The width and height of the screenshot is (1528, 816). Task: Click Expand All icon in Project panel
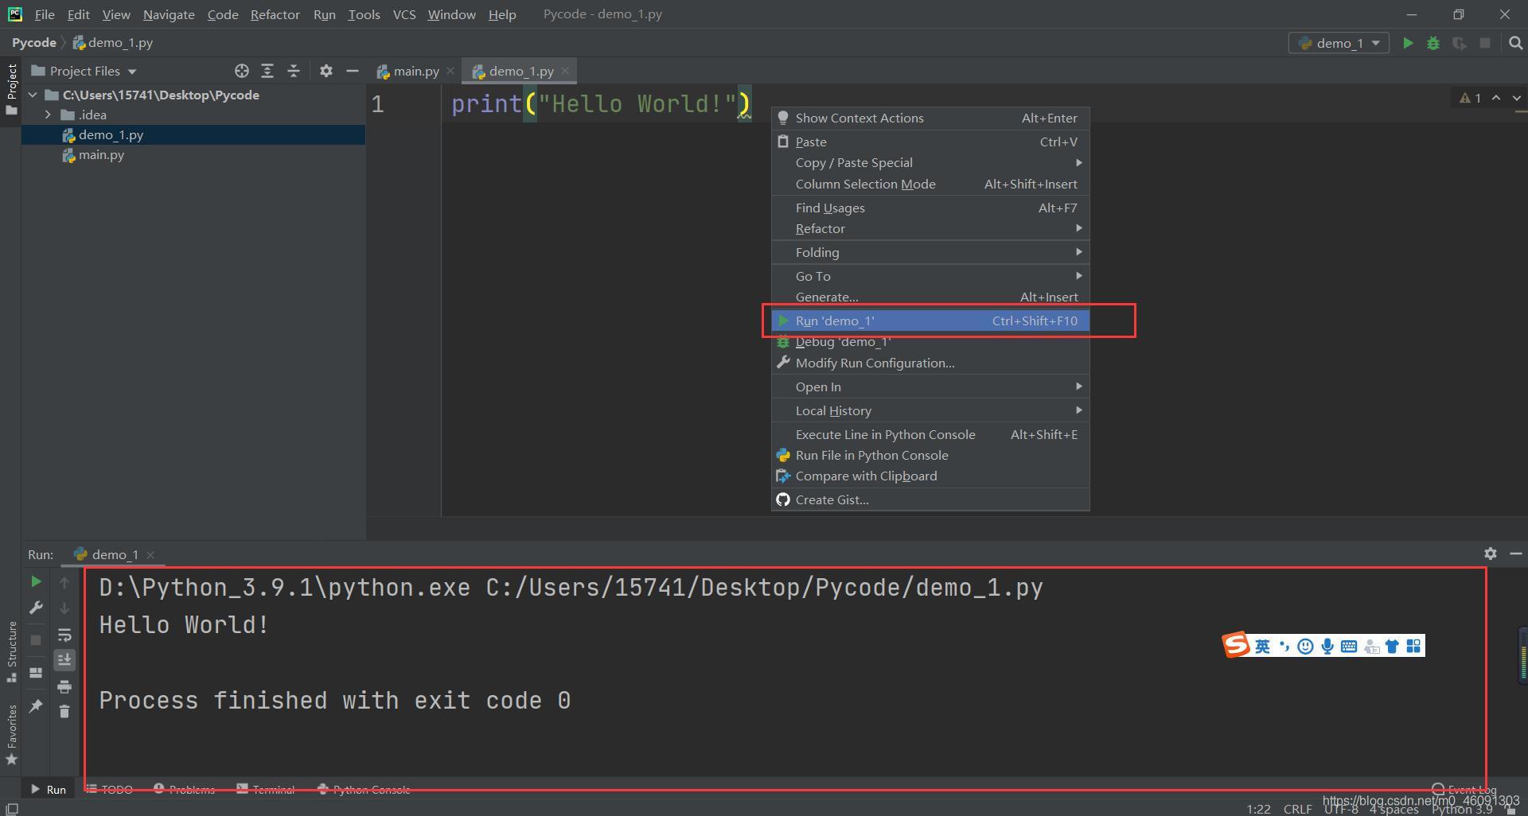pos(267,71)
